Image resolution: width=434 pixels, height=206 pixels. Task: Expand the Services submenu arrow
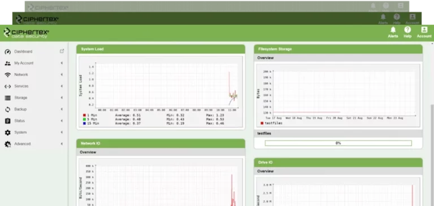[x=62, y=86]
